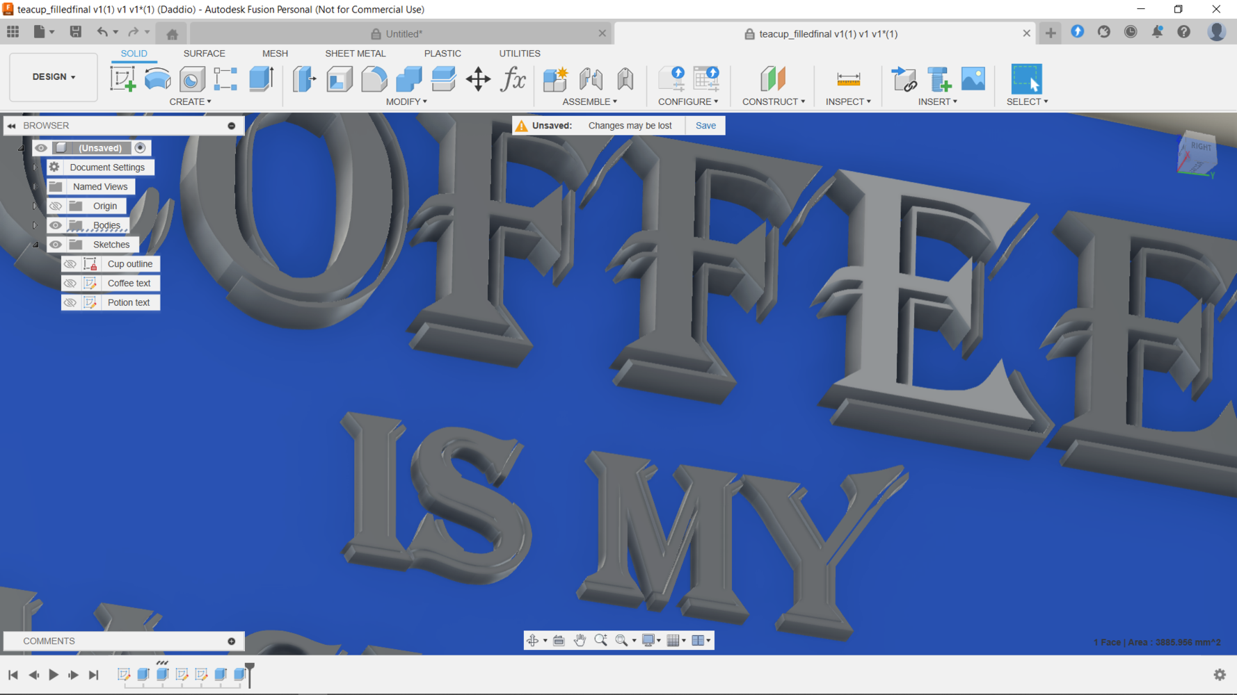Toggle visibility of Cup outline sketch
The image size is (1237, 695).
point(70,264)
